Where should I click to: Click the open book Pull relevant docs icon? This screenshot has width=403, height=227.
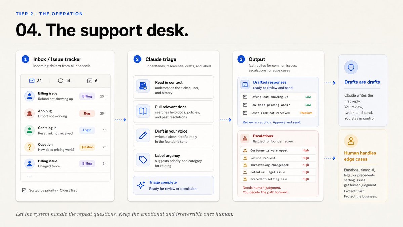coord(143,111)
